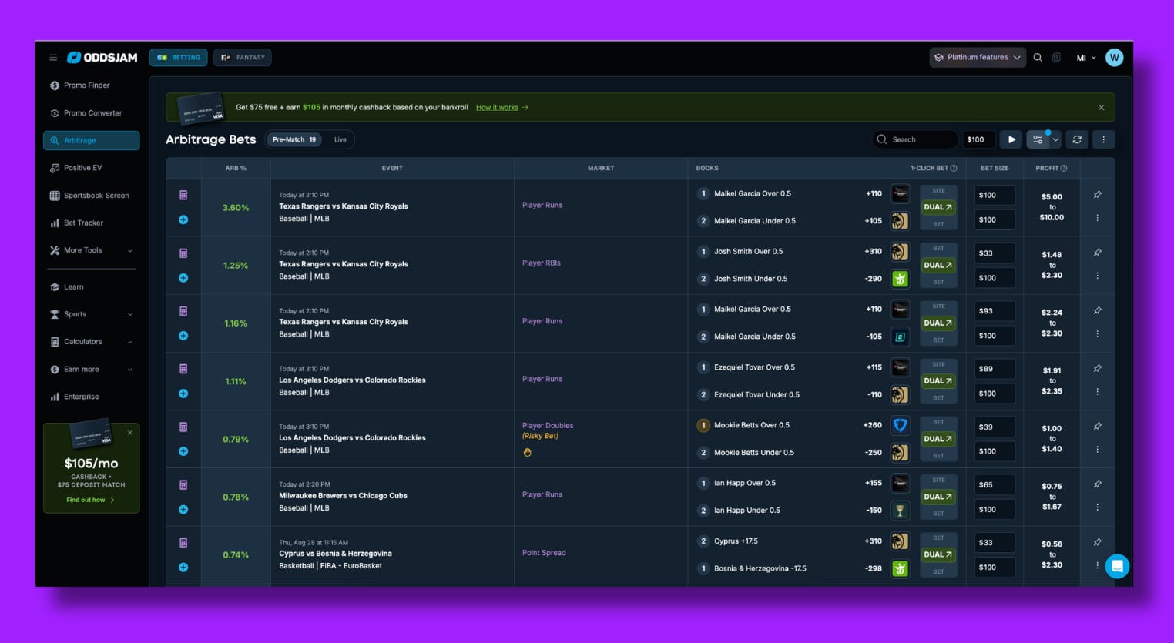Expand Sports in sidebar
This screenshot has width=1174, height=643.
point(91,314)
